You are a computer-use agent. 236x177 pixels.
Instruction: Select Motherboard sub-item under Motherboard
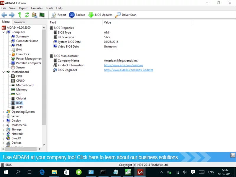(25, 85)
